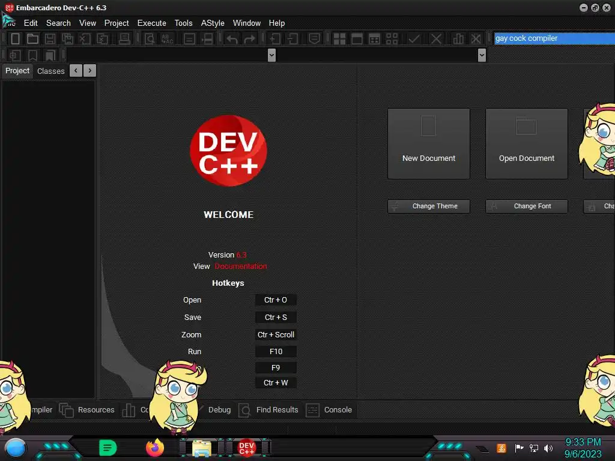Image resolution: width=615 pixels, height=461 pixels.
Task: Click the red 6.3 version link
Action: pyautogui.click(x=241, y=255)
